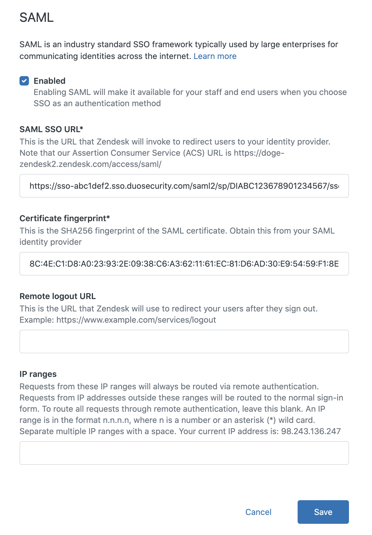Image resolution: width=372 pixels, height=535 pixels.
Task: Click Cancel to discard changes
Action: click(258, 512)
